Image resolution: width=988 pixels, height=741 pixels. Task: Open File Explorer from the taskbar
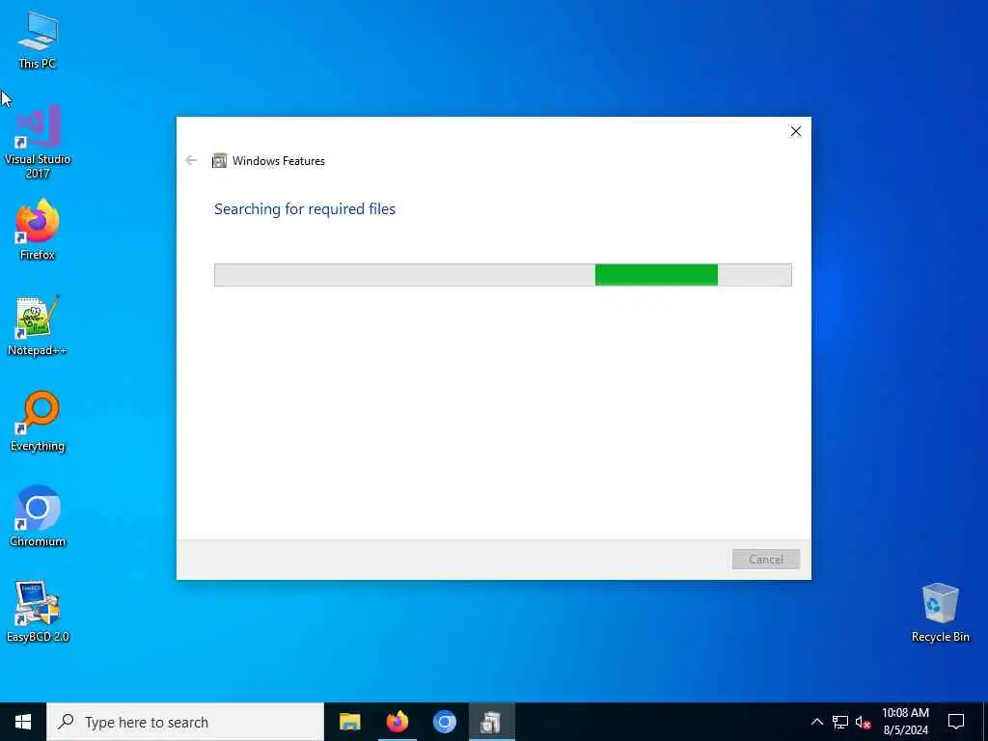click(349, 722)
